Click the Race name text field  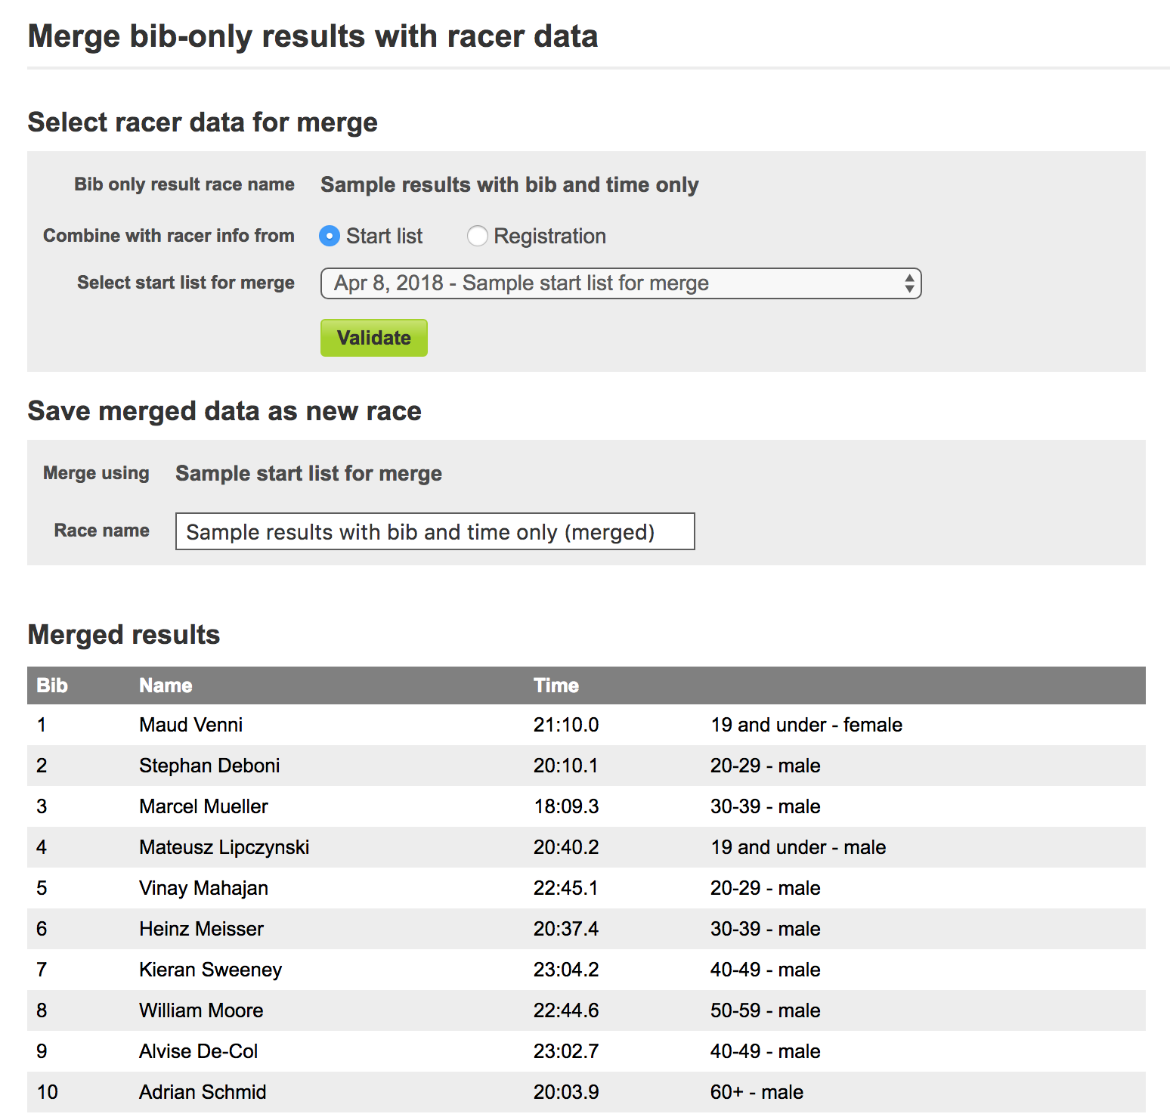point(435,531)
